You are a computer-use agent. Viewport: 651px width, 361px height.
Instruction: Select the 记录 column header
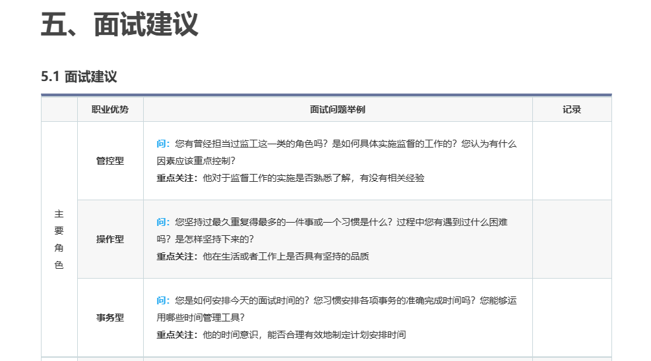(x=571, y=109)
